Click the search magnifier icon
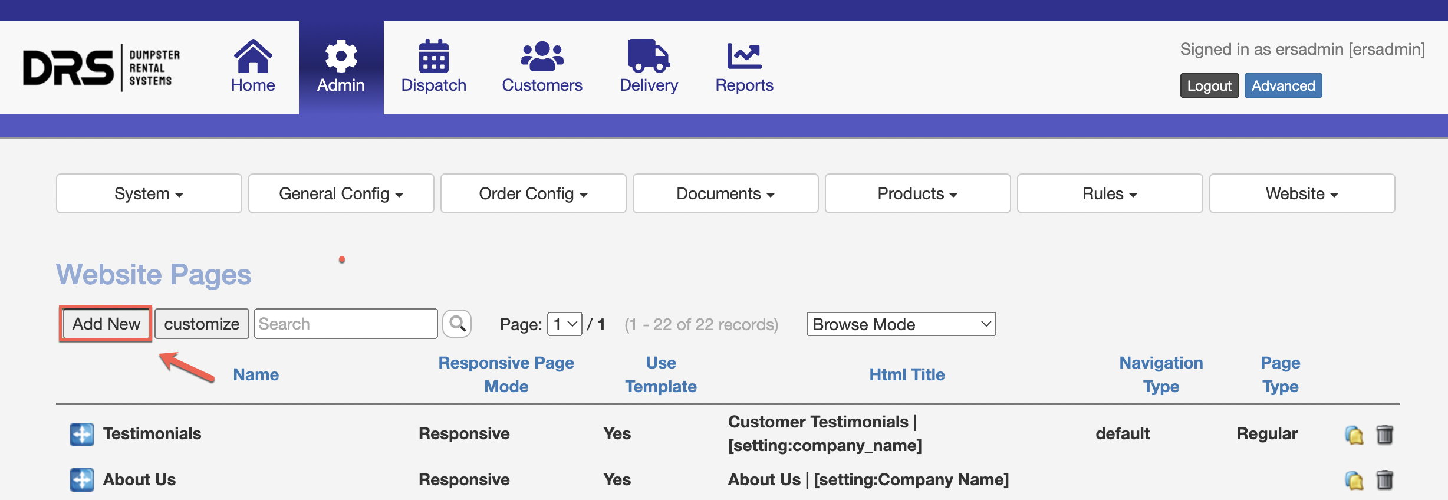 coord(457,324)
